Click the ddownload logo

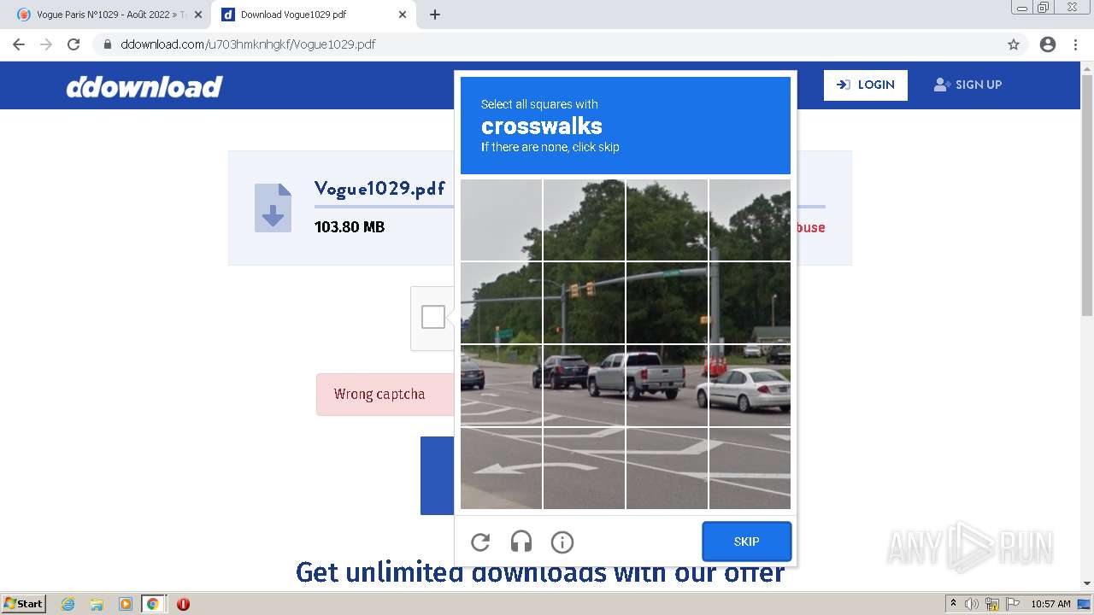pyautogui.click(x=144, y=86)
